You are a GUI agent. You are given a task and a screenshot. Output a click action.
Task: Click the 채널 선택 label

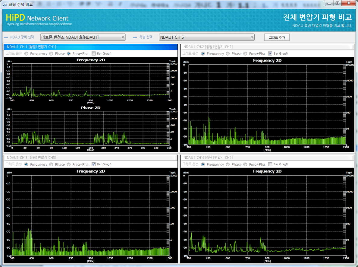pos(146,37)
